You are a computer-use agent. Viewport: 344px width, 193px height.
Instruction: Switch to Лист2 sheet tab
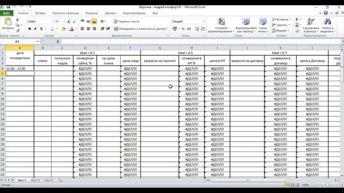tap(35, 180)
